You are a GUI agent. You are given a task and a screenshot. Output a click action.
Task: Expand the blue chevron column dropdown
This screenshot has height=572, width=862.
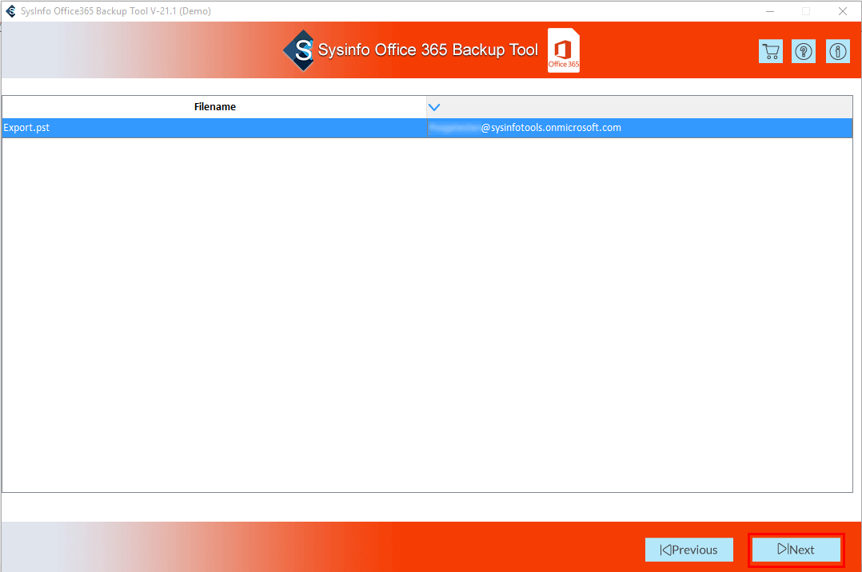(x=434, y=106)
